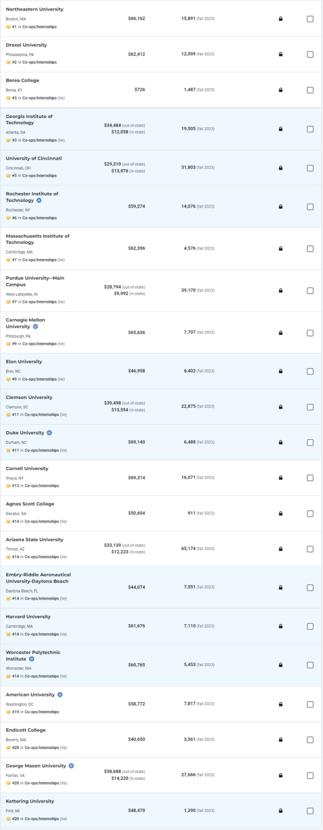Open the Purdue University--Main Campus link

click(35, 281)
